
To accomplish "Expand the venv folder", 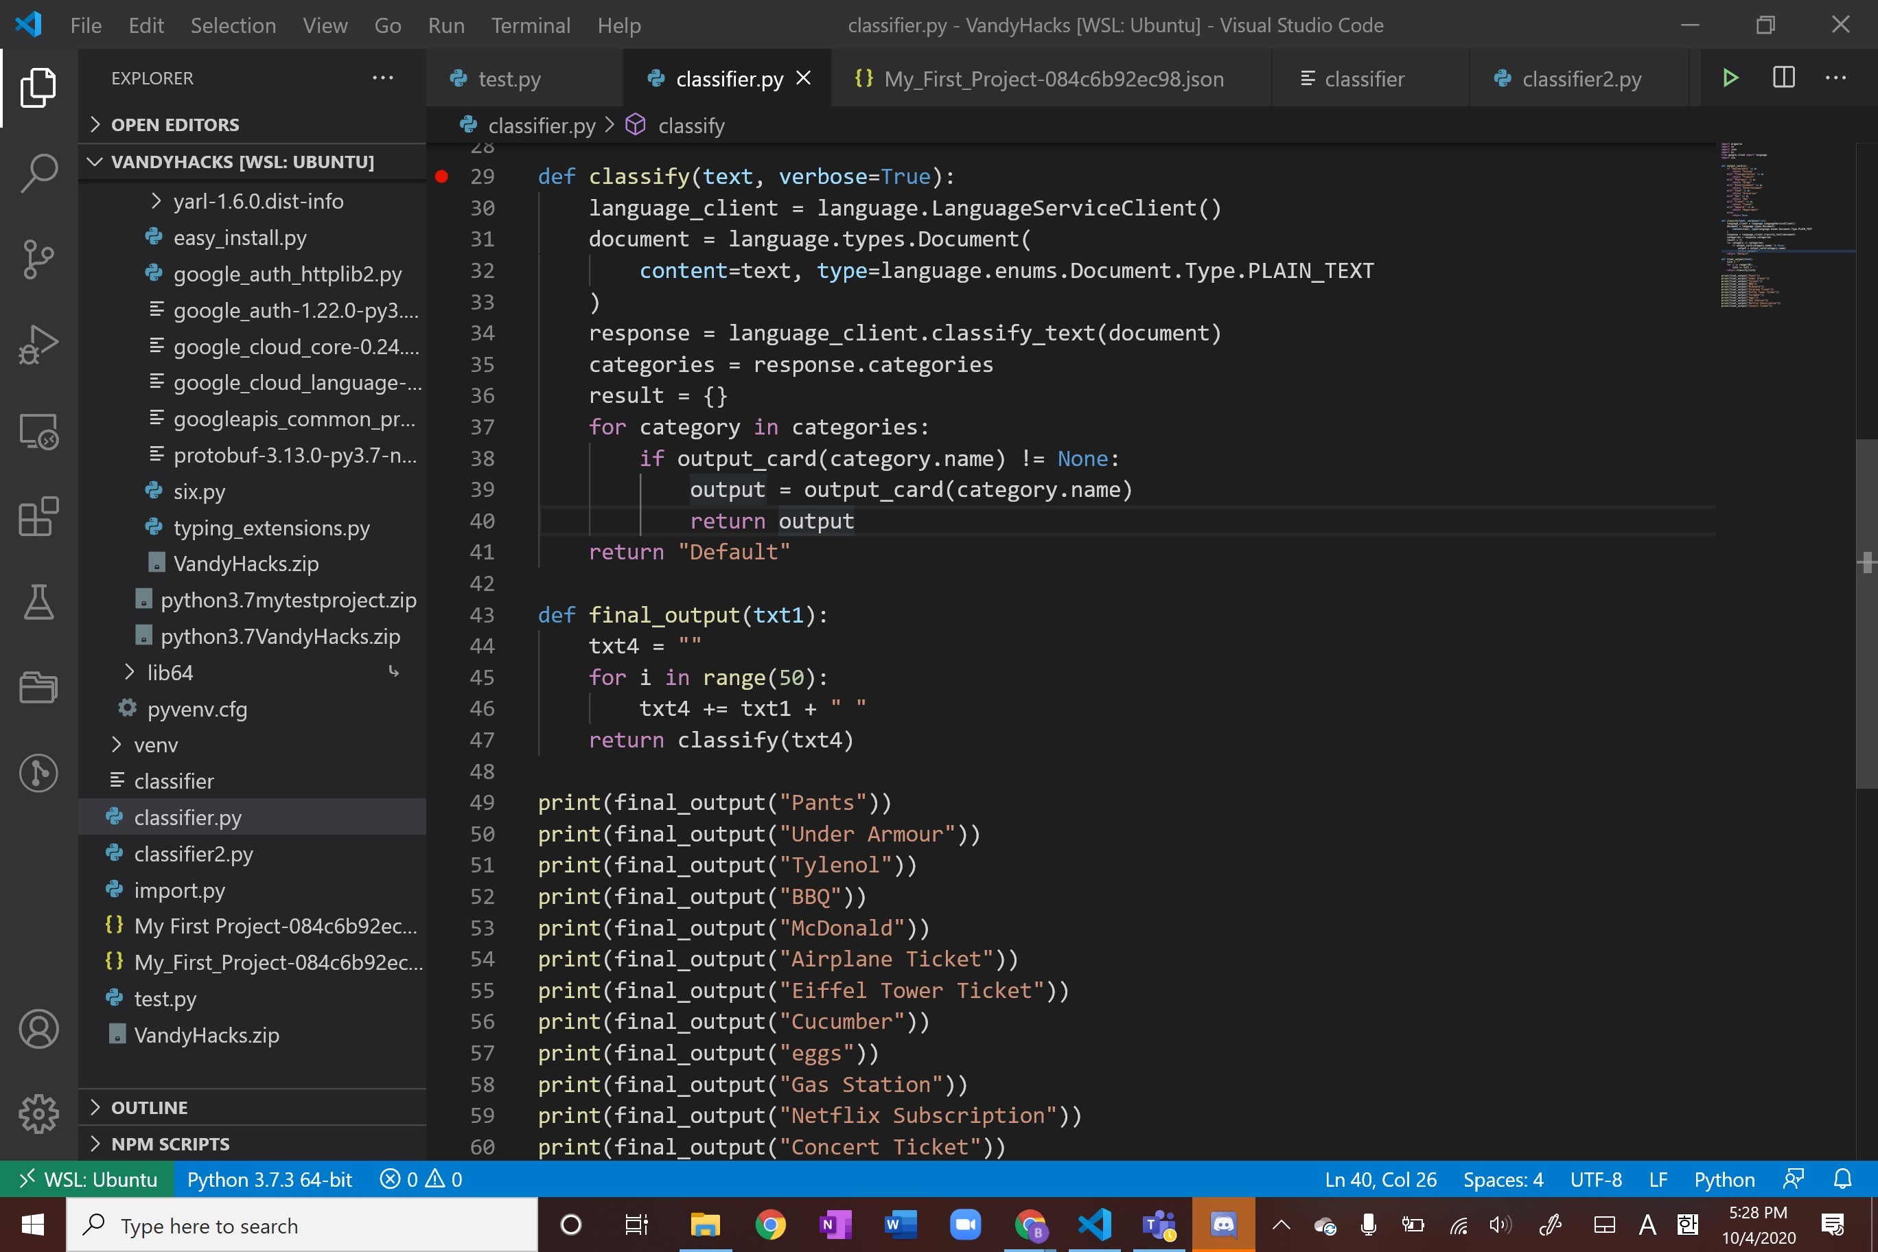I will coord(156,745).
